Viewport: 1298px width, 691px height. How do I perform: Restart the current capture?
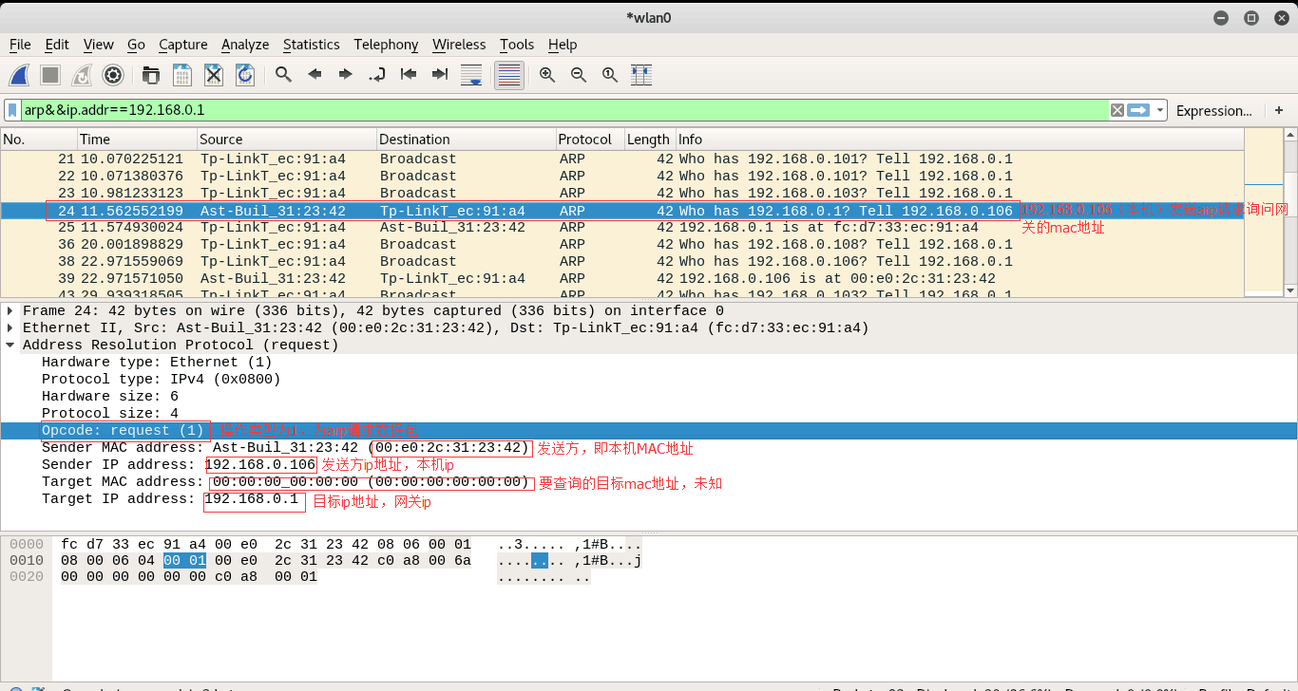(x=82, y=75)
